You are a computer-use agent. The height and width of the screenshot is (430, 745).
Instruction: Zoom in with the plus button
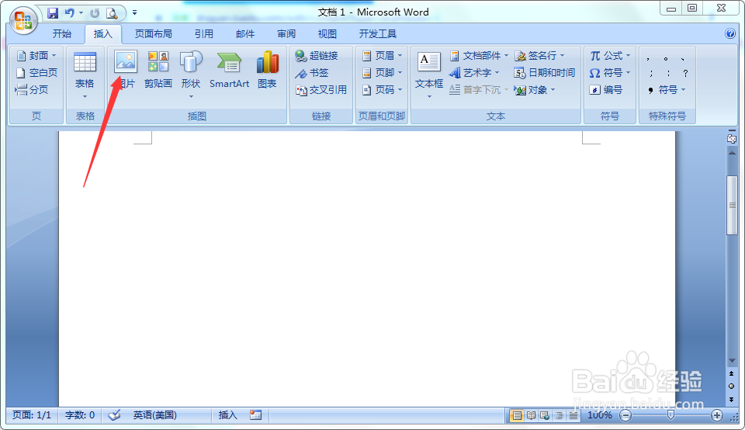(716, 416)
